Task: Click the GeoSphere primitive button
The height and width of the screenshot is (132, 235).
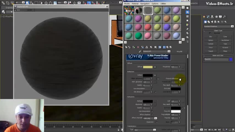Action: click(x=225, y=40)
